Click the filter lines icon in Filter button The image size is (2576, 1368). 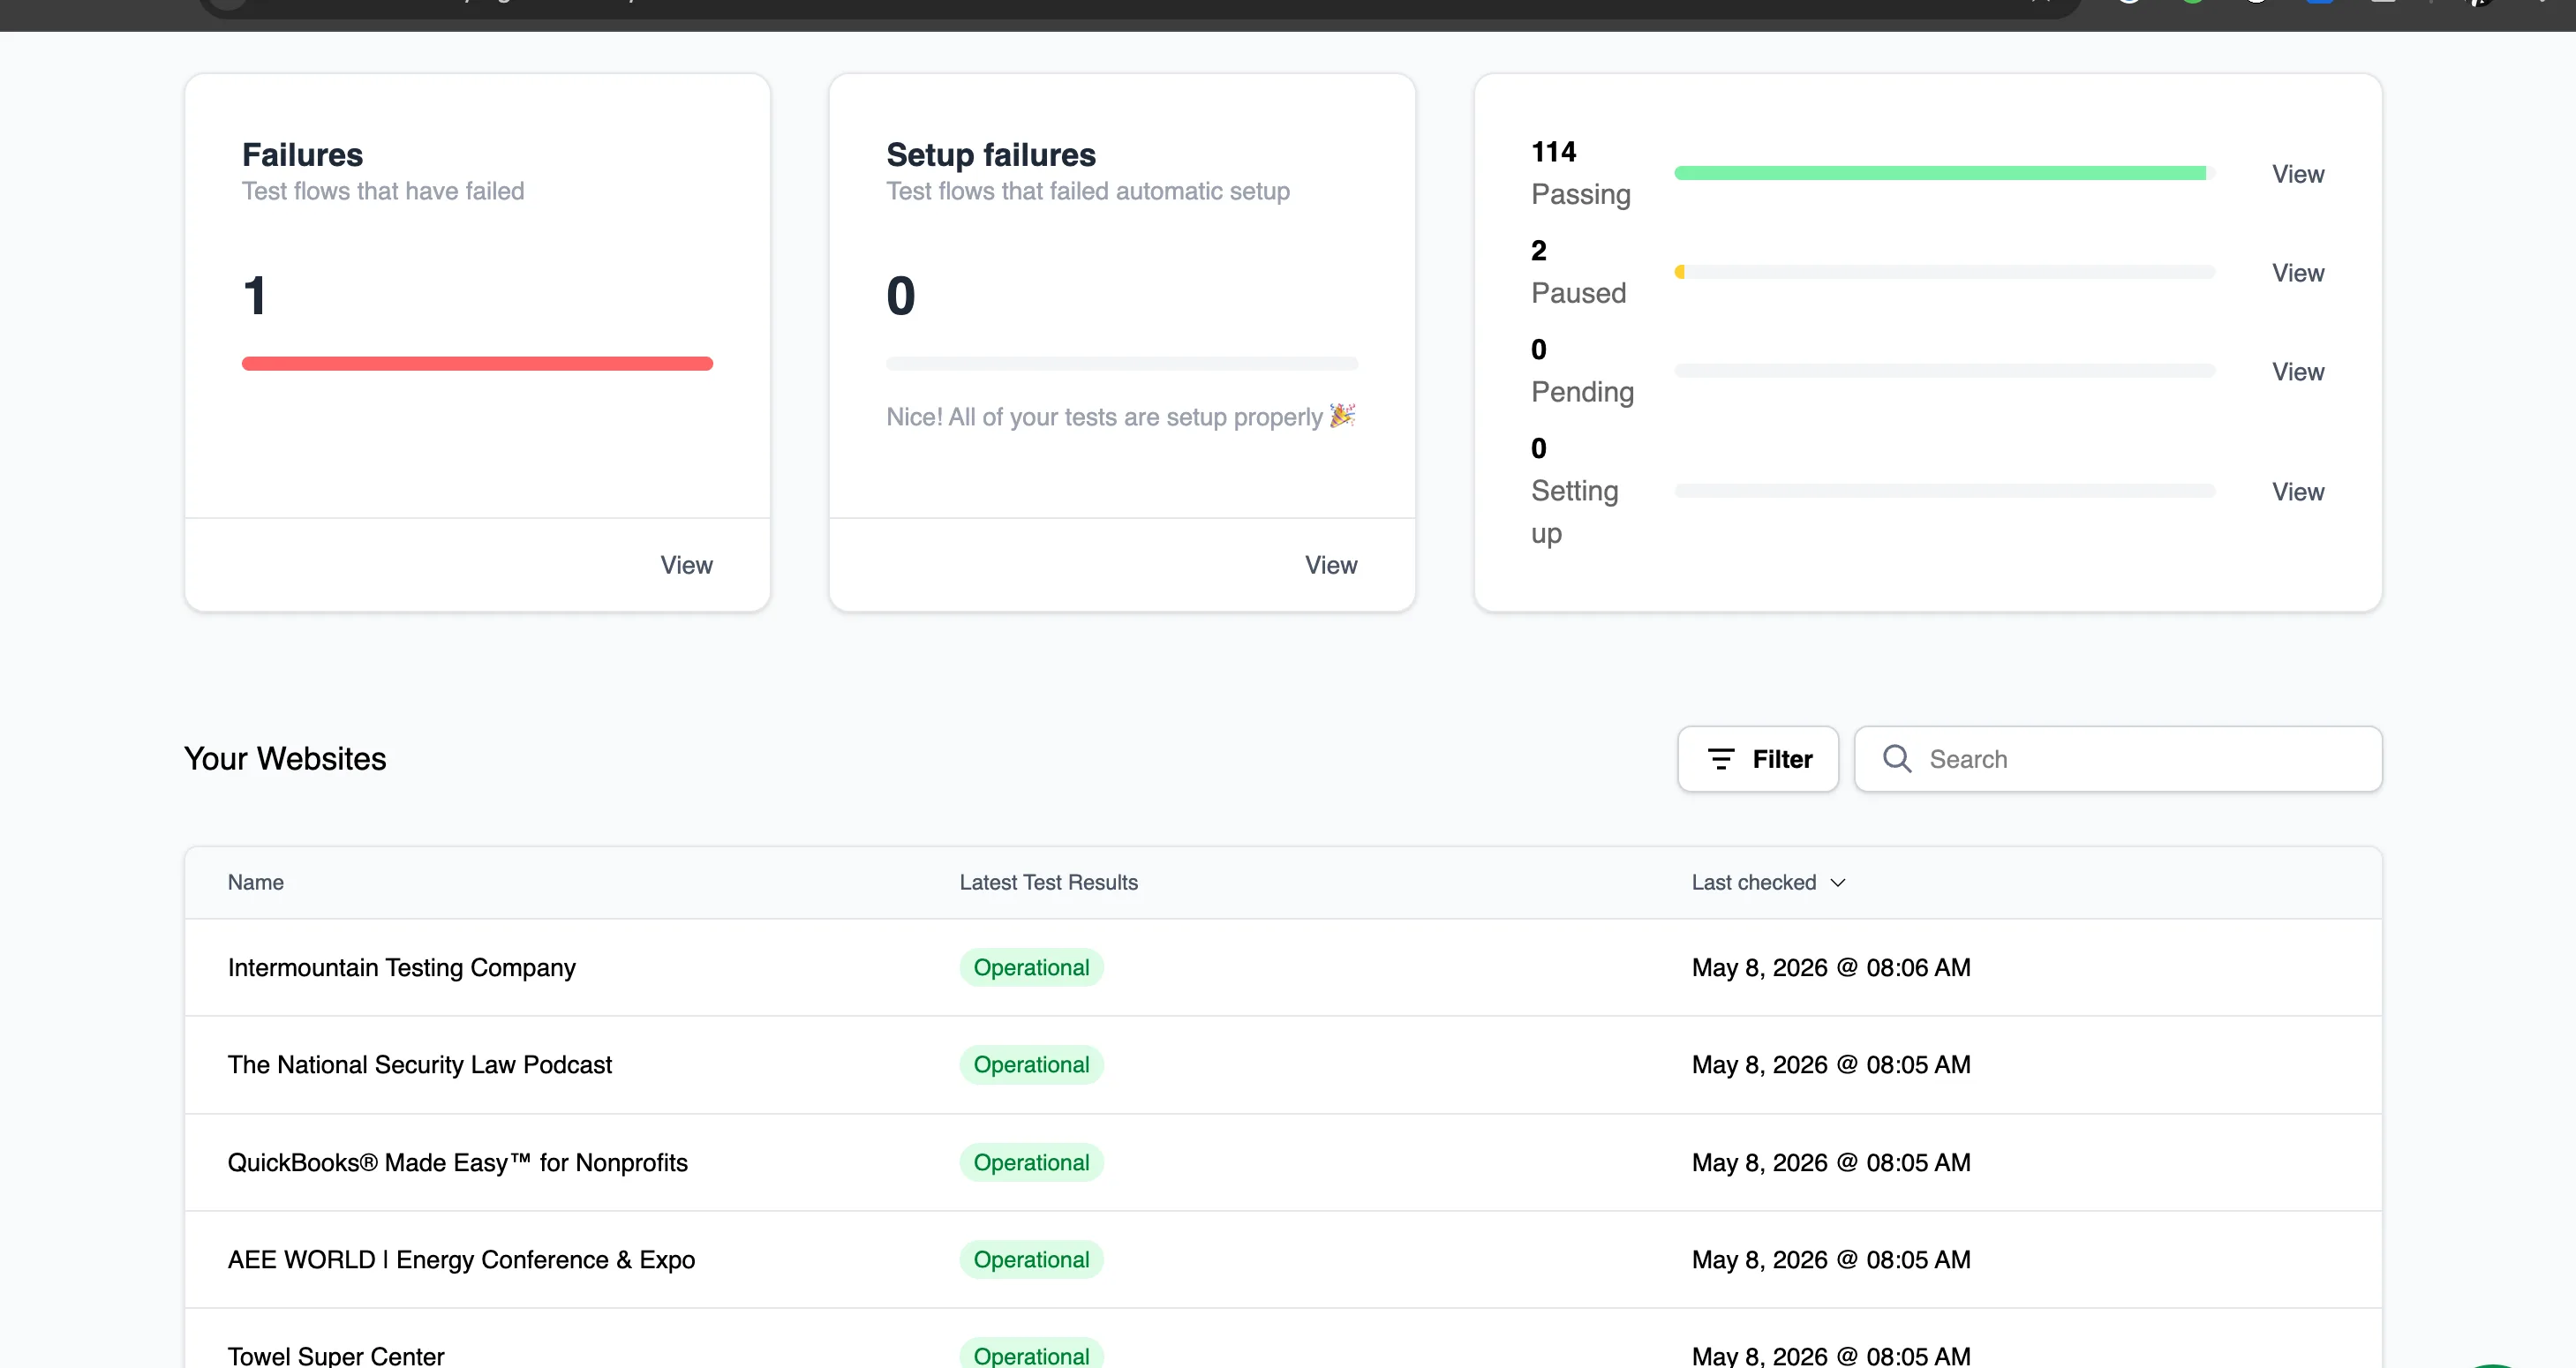pos(1720,759)
